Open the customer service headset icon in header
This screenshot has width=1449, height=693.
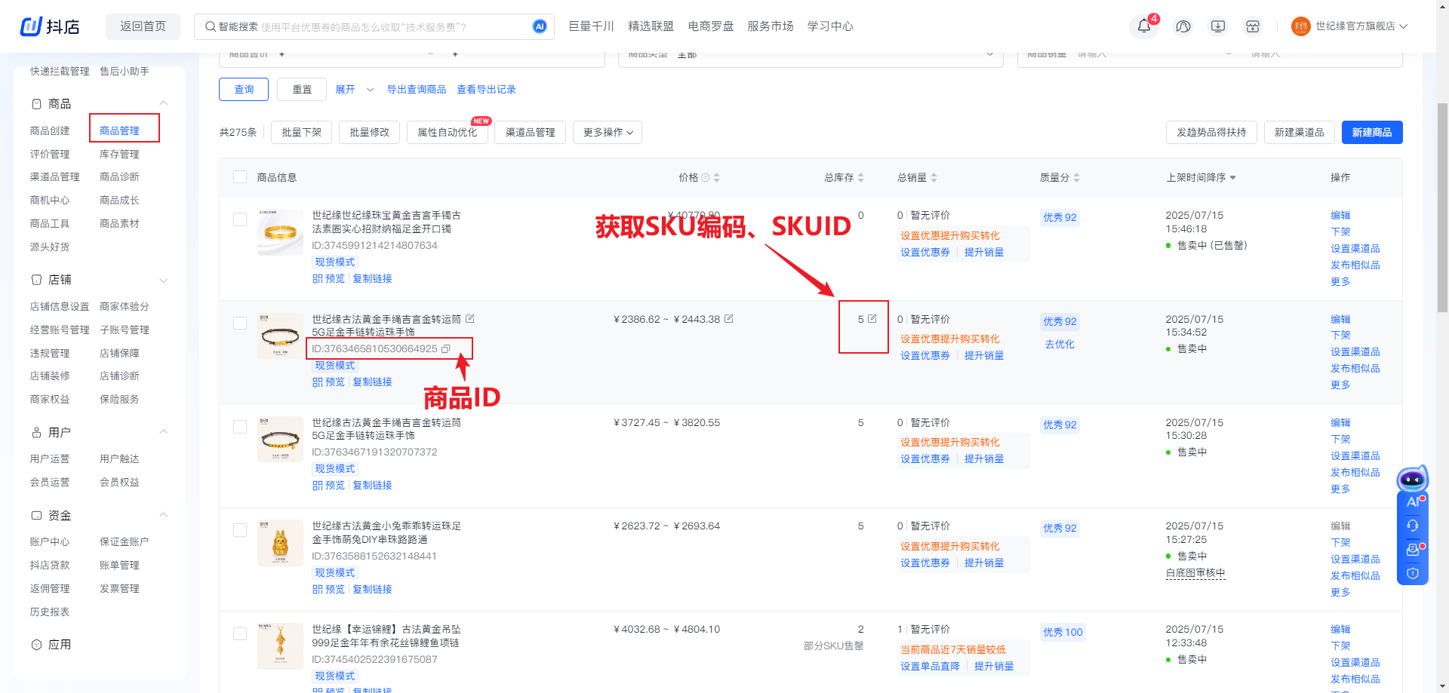[x=1183, y=26]
